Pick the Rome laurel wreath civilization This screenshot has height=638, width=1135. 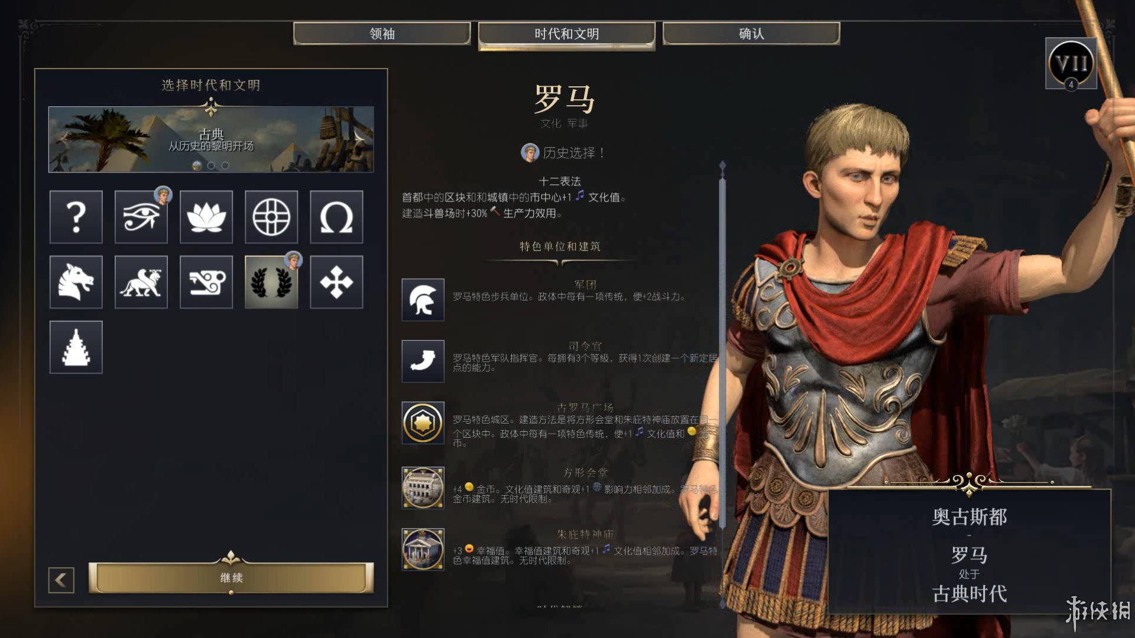click(271, 282)
